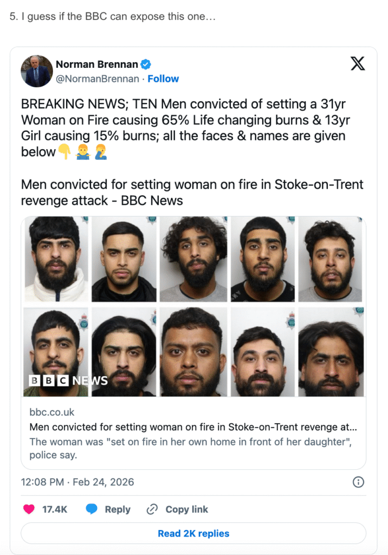Click the @NormanBrennan handle
Screen dimensions: 388x555
tap(96, 79)
